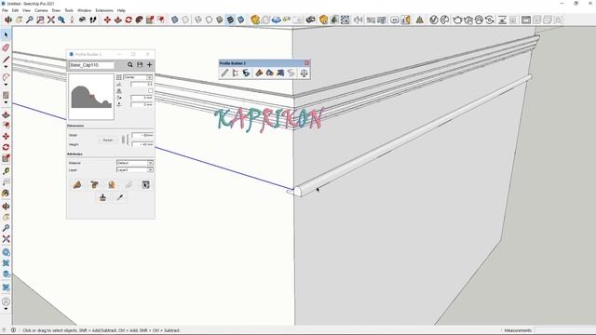Viewport: 596px width, 335px height.
Task: Open profile search magnifier in Profile Builder dialog
Action: [x=130, y=65]
